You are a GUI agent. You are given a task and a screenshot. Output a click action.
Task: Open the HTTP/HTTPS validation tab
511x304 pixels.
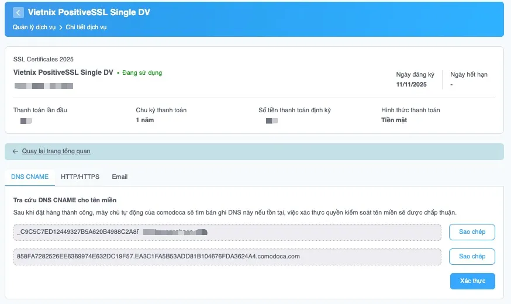(80, 177)
